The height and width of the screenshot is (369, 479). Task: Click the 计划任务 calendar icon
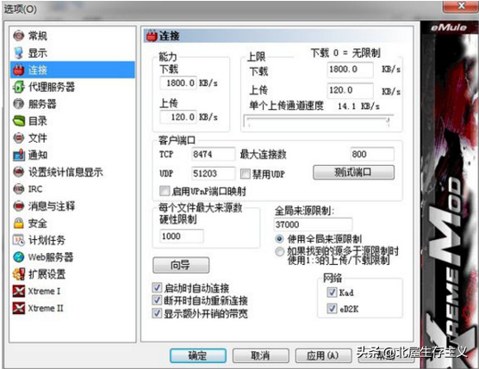19,240
